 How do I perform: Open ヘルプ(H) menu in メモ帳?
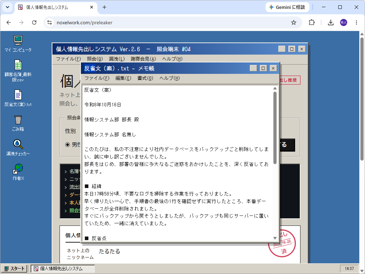pos(169,78)
